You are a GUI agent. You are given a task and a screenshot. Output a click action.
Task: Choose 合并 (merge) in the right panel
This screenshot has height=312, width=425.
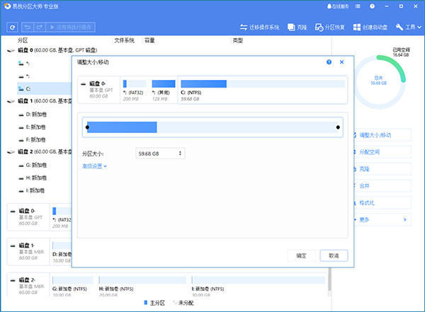pos(365,185)
